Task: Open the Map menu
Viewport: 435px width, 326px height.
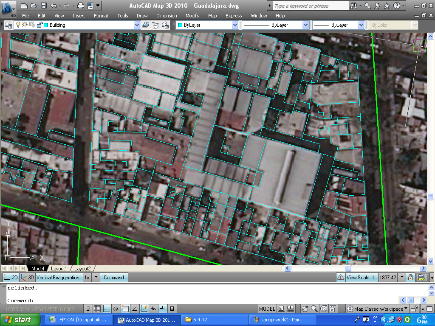Action: tap(212, 16)
